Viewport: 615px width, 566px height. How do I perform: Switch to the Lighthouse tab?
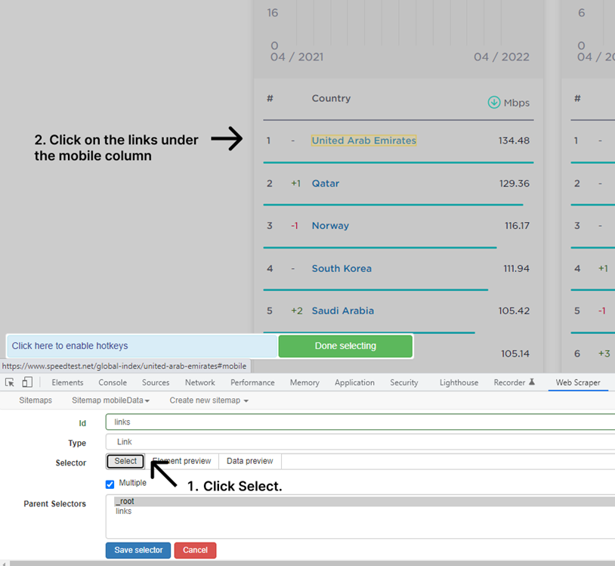pyautogui.click(x=459, y=382)
